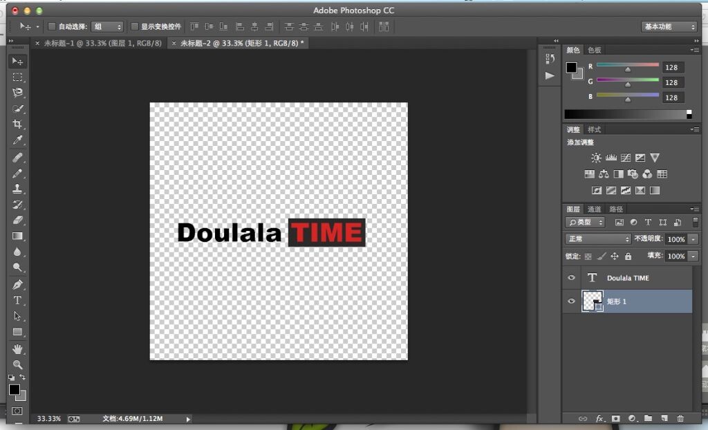Switch to the 色板 swatches tab
708x430 pixels.
(x=594, y=50)
